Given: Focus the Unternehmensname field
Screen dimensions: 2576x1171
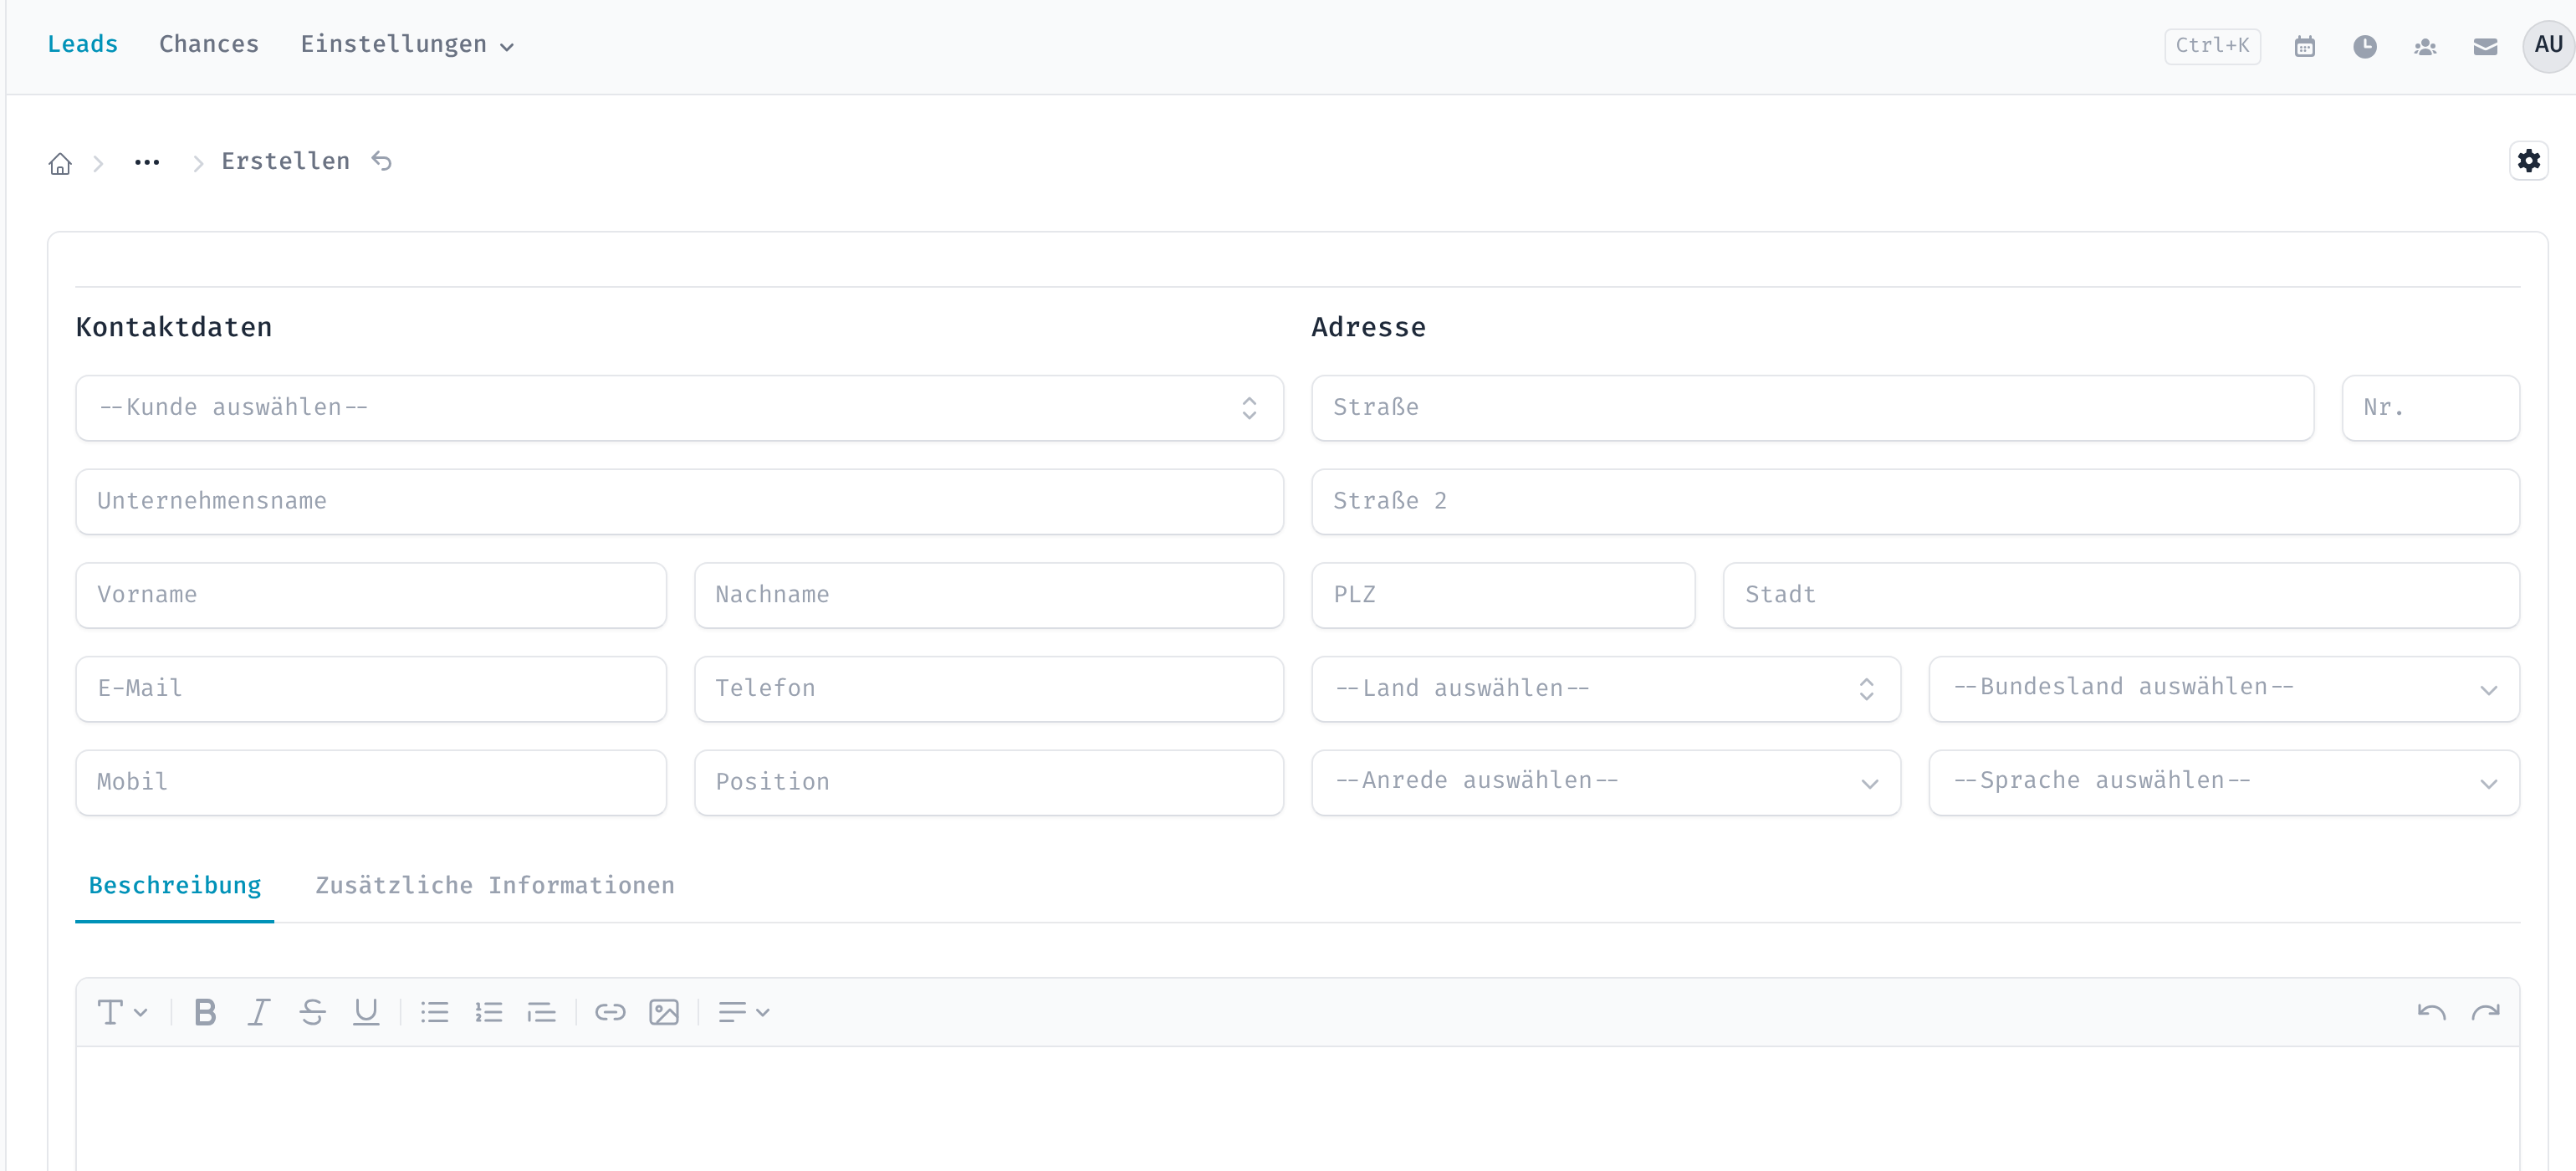Looking at the screenshot, I should 679,502.
